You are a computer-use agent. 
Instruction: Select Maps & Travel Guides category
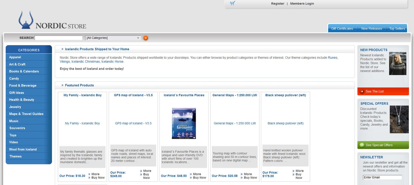(x=26, y=114)
